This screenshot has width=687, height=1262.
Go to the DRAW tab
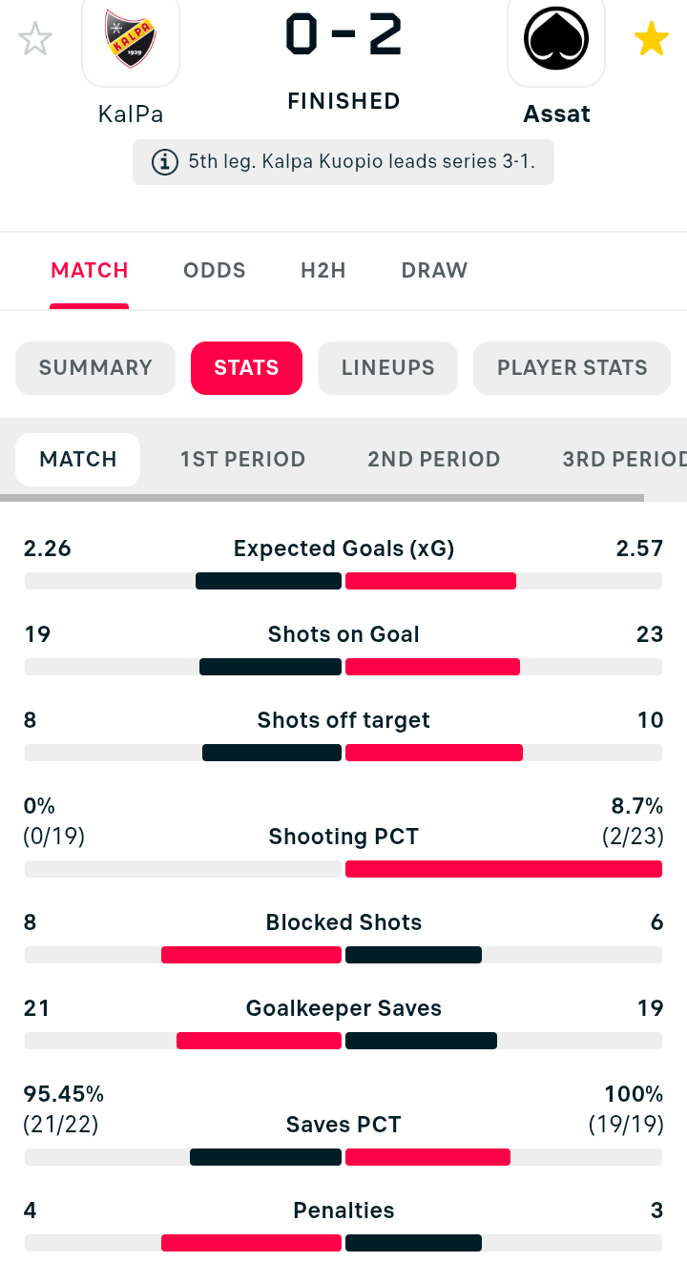coord(434,270)
